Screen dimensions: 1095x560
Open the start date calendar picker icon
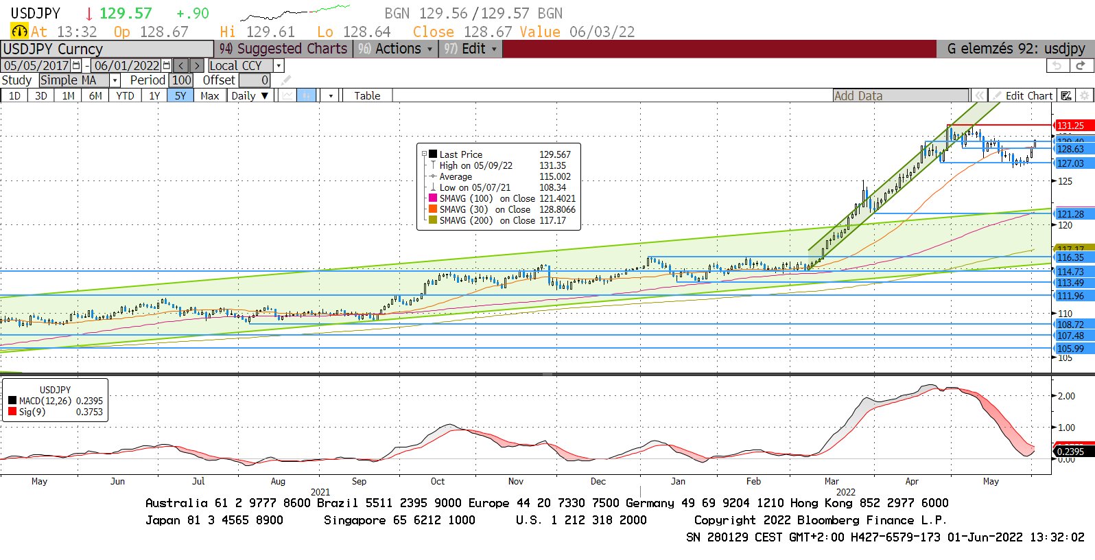tap(76, 66)
